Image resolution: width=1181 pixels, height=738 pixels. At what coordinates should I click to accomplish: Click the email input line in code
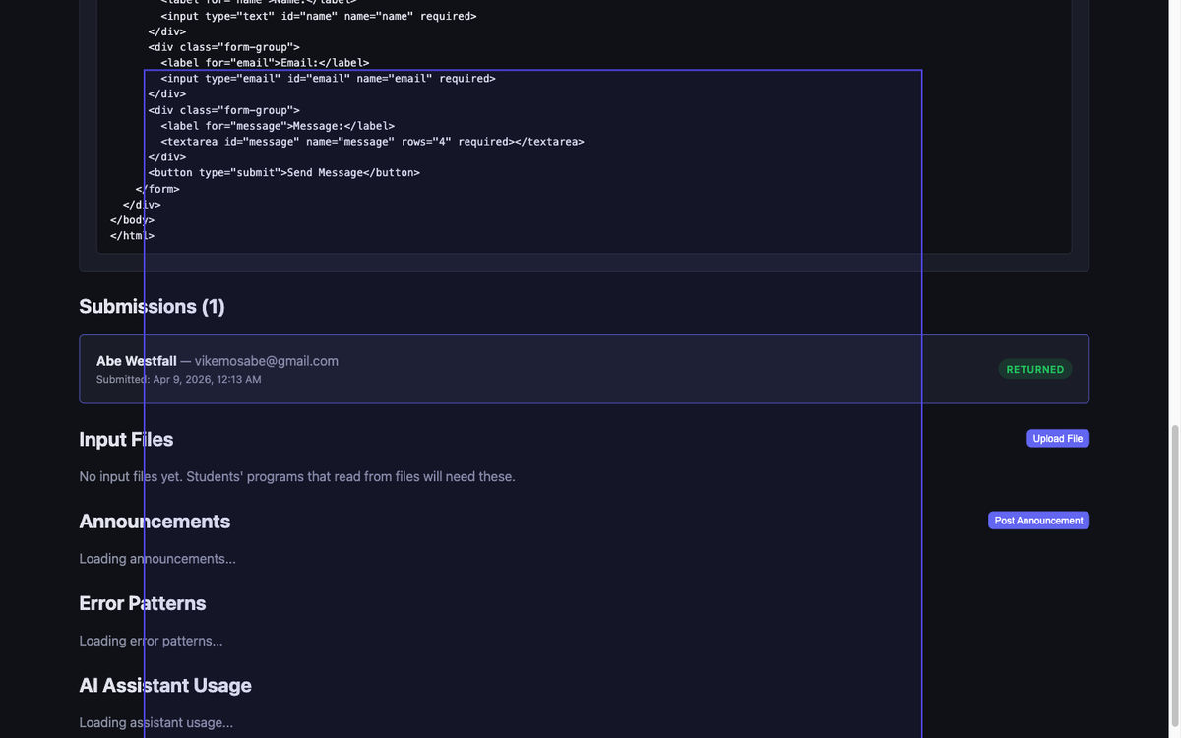[328, 79]
